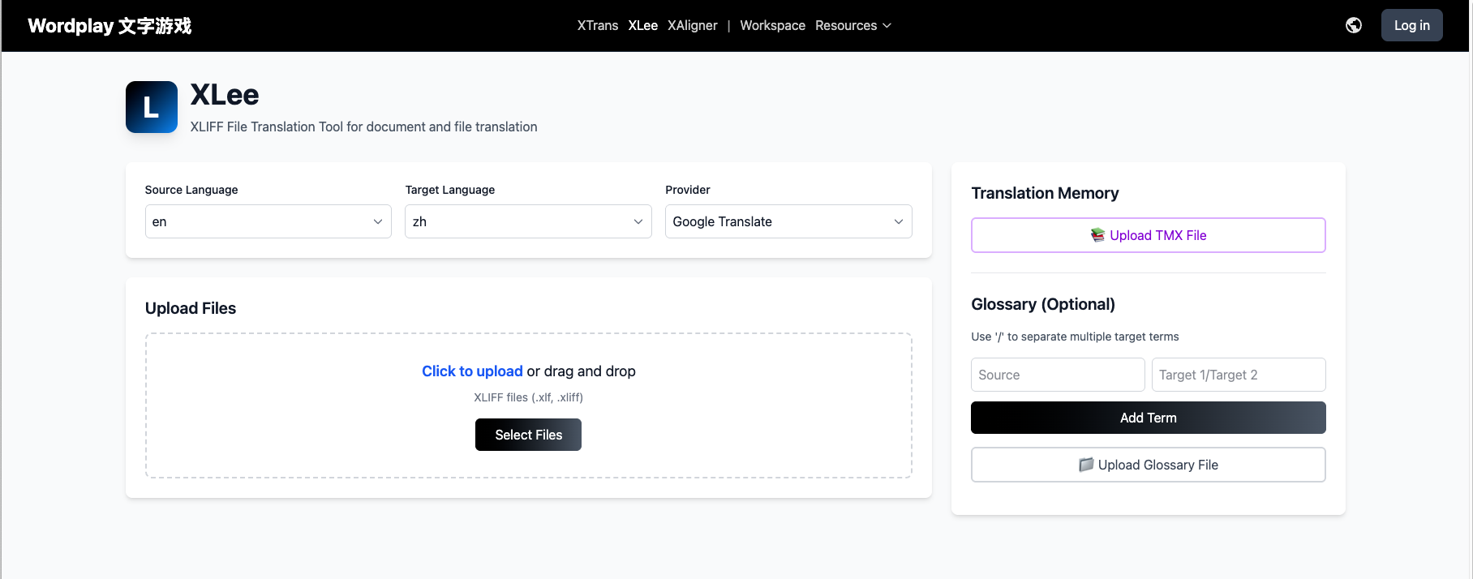Navigate to XTrans
1473x579 pixels.
598,25
